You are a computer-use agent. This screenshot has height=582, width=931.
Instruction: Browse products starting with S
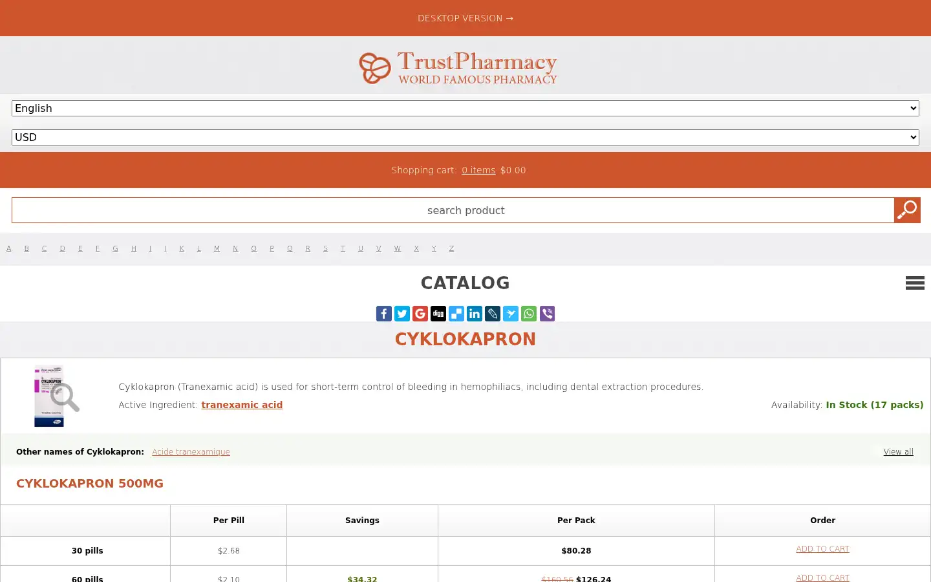click(x=325, y=248)
